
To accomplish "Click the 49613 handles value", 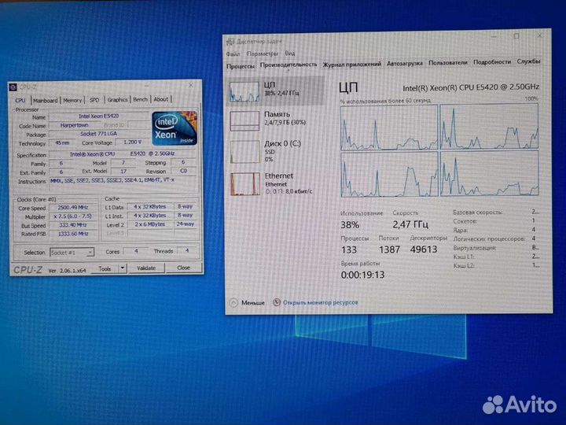I will coord(424,249).
